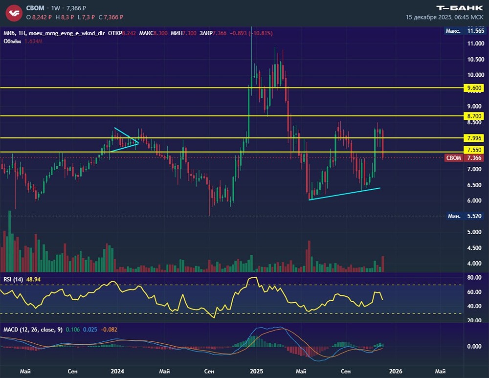489x378 pixels.
Task: Click the Мин. 5.520 price label
Action: point(465,216)
